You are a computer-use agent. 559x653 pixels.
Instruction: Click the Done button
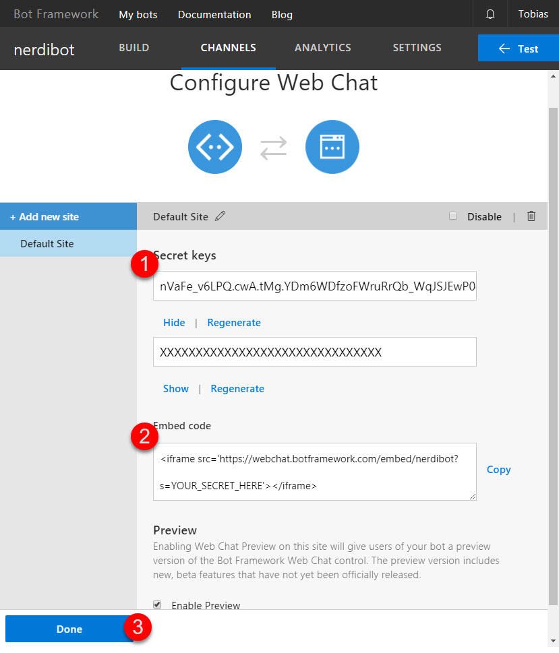point(69,629)
